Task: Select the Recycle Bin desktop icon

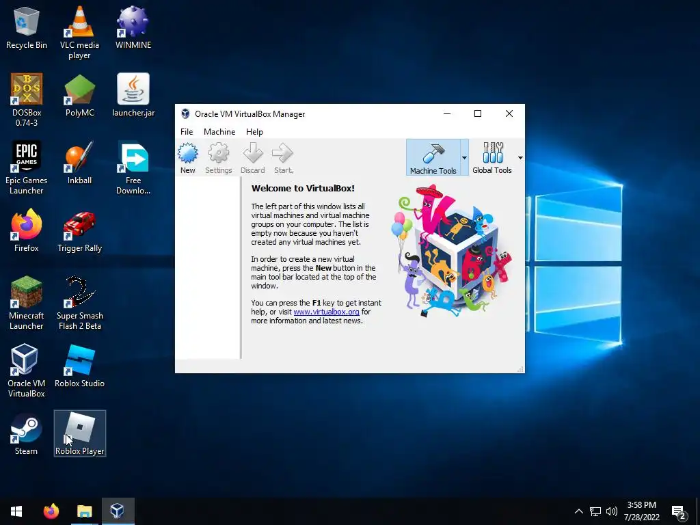Action: coord(27,27)
